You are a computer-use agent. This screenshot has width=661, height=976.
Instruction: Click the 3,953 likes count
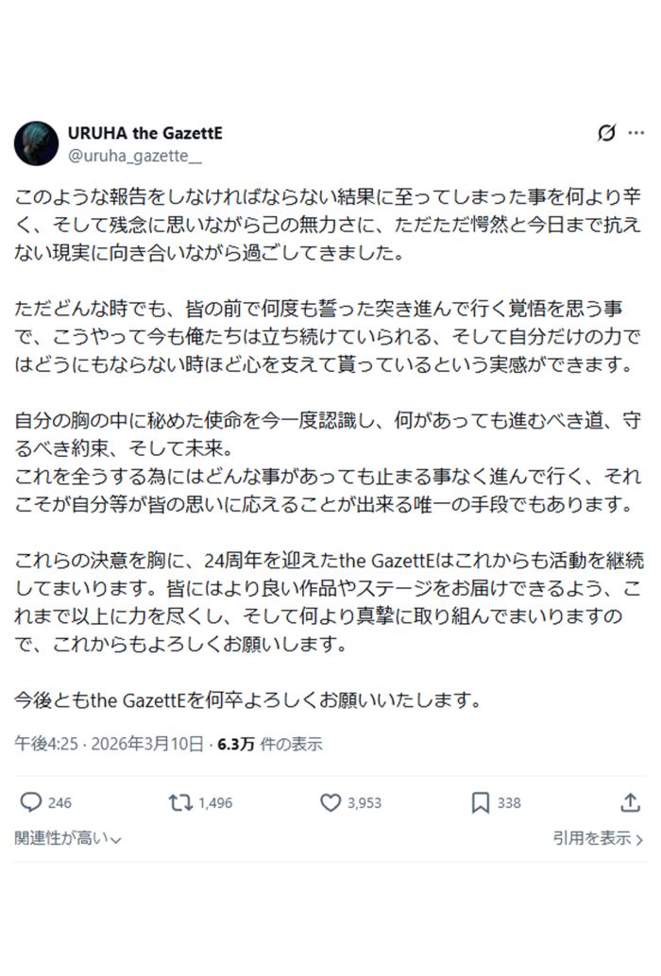(364, 803)
